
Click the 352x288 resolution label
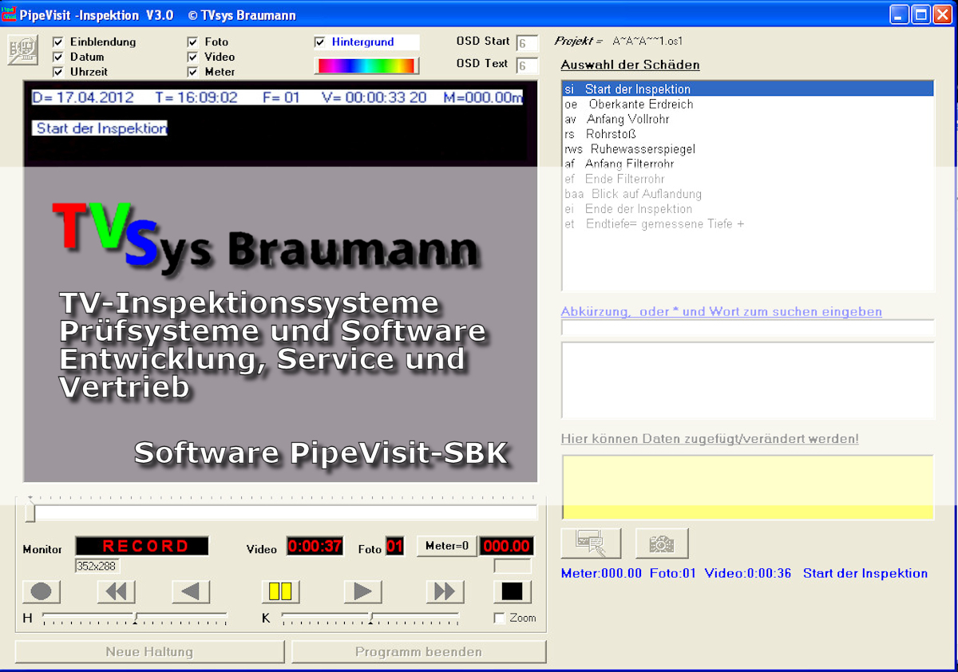(x=97, y=566)
